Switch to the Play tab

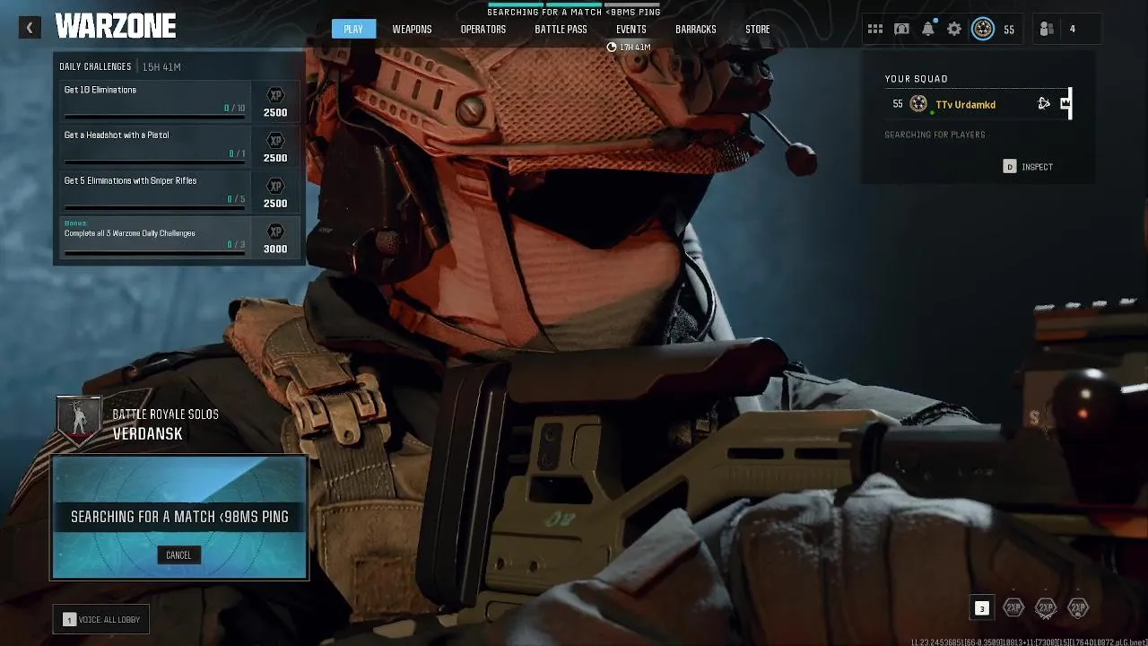coord(353,30)
